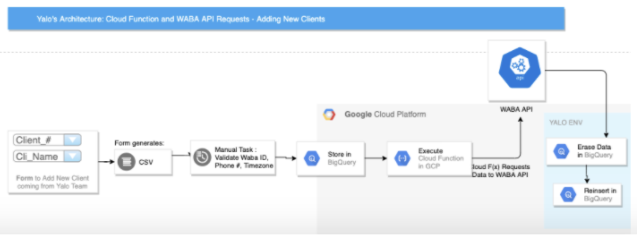The height and width of the screenshot is (238, 637).
Task: Click the 'Validate Waba ID,' text
Action: (242, 157)
